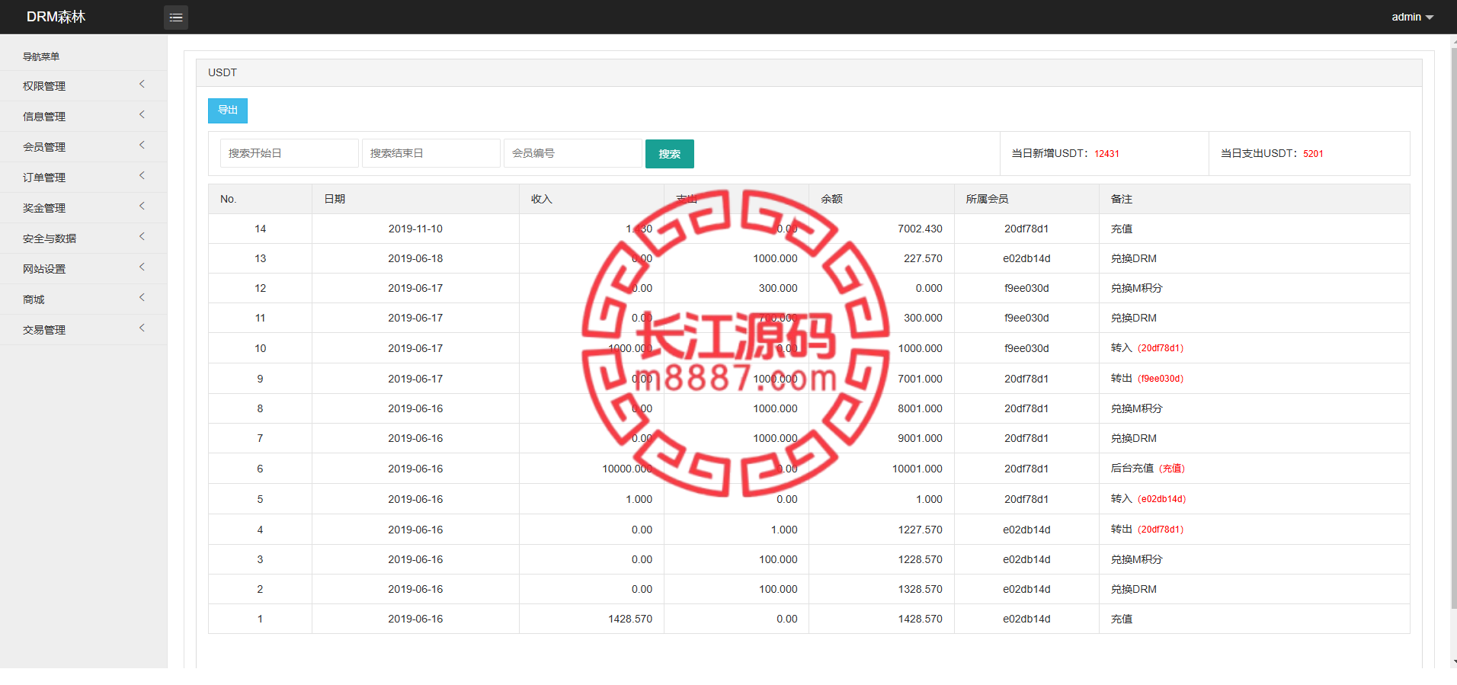This screenshot has height=685, width=1457.
Task: Expand chevron beside 交易管理
Action: [x=142, y=328]
